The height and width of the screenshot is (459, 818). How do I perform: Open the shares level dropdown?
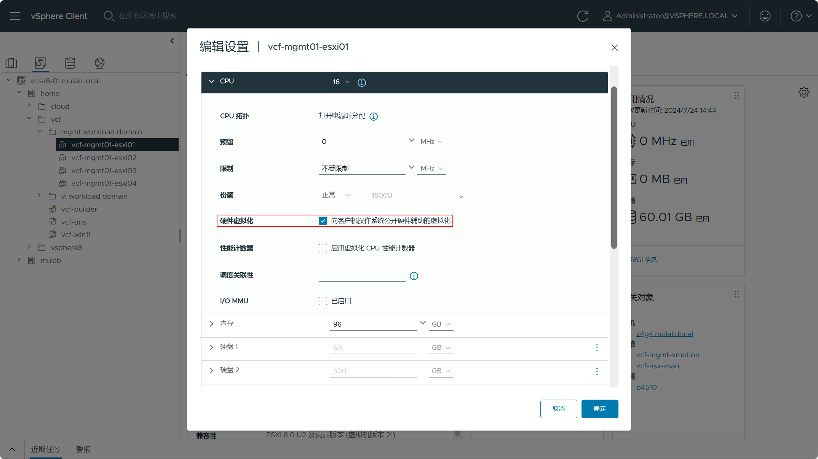click(x=336, y=195)
